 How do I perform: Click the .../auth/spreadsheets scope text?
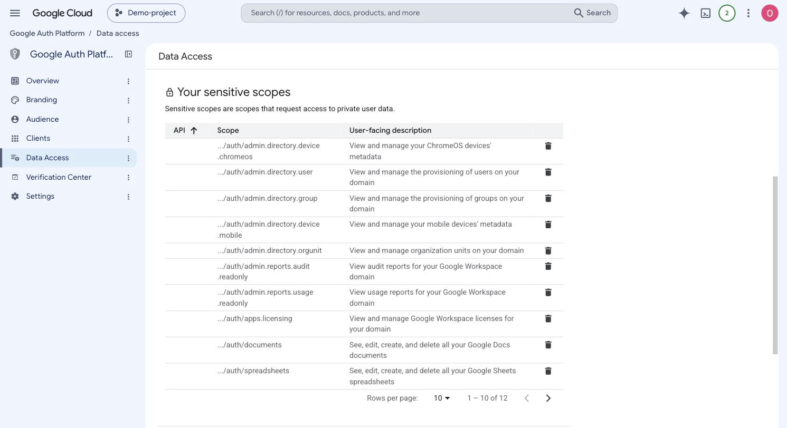click(x=253, y=371)
